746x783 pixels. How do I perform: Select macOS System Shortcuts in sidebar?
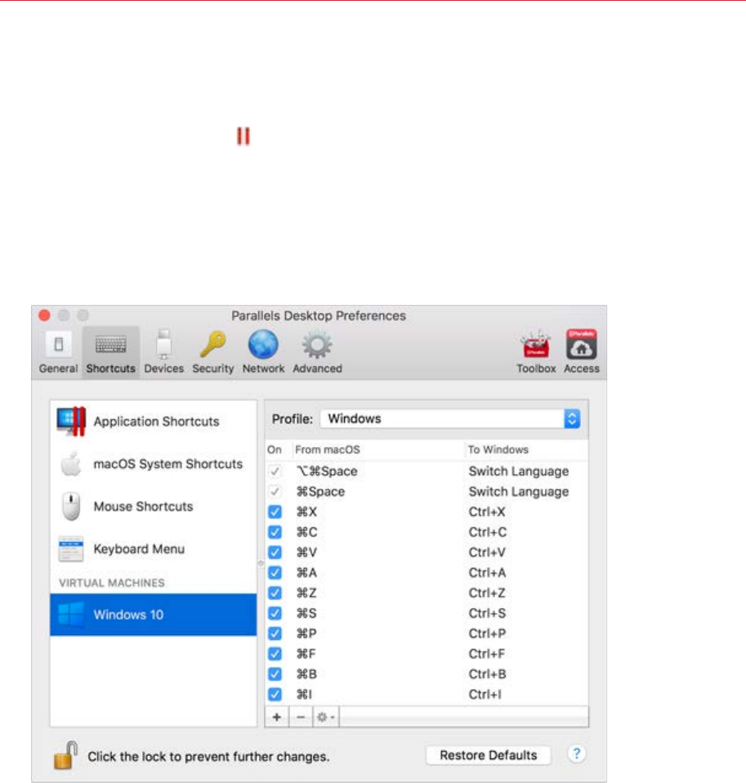pyautogui.click(x=154, y=464)
